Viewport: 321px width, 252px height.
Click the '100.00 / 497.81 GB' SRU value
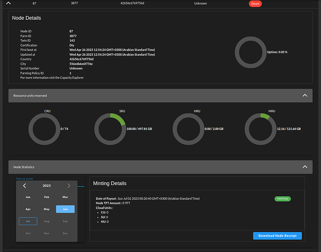point(139,129)
